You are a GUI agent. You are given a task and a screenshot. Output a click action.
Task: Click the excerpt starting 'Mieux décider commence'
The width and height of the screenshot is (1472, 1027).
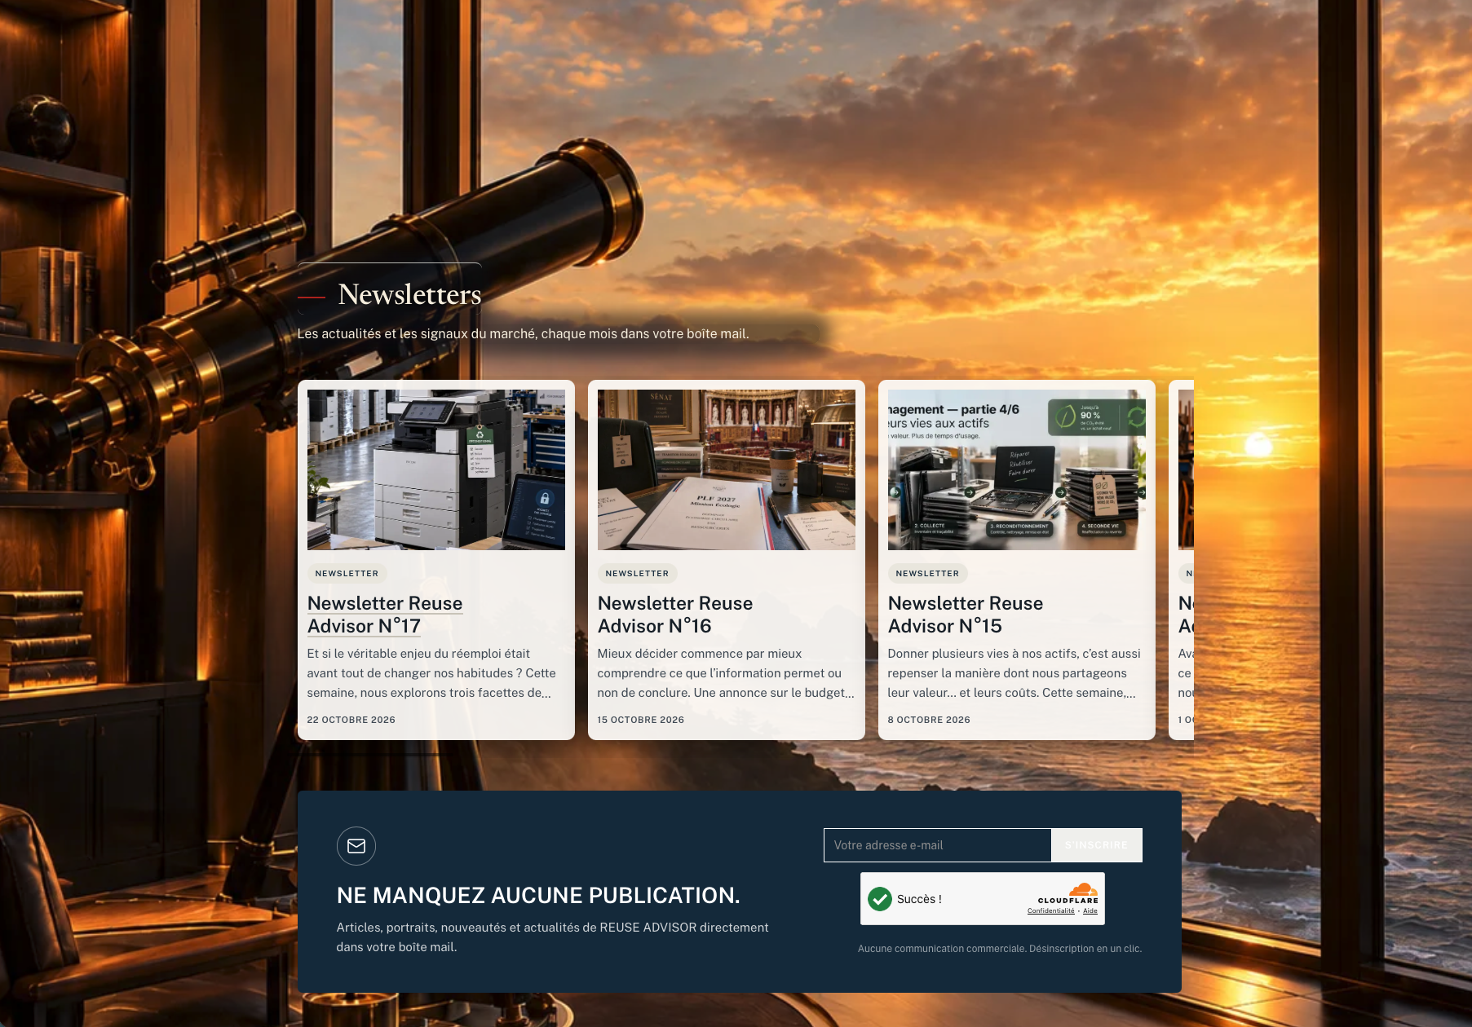point(726,673)
